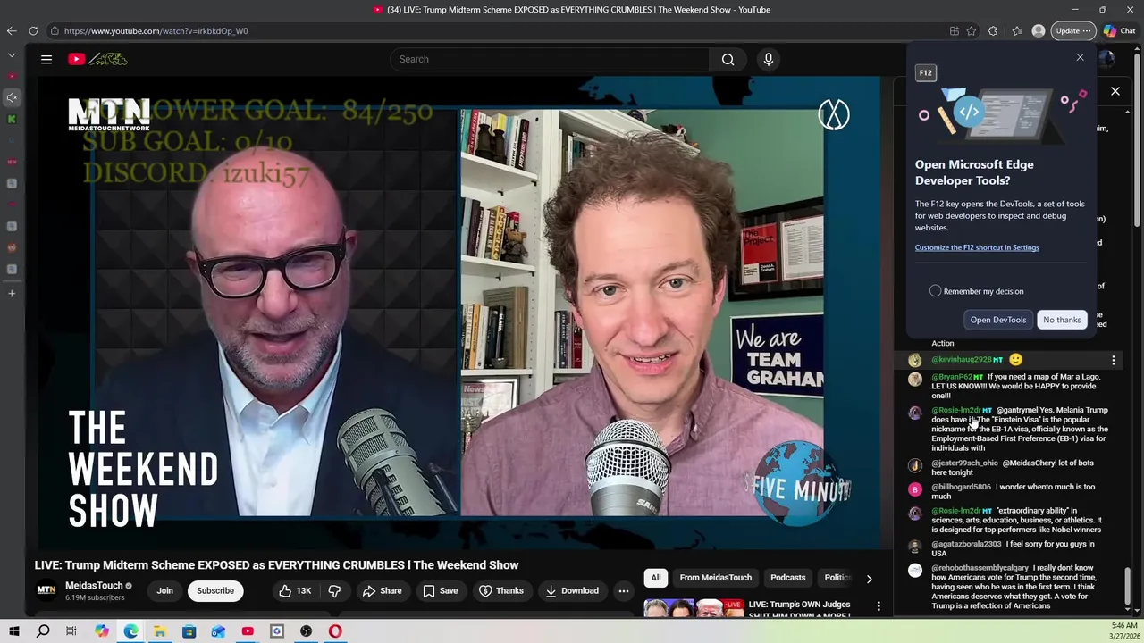This screenshot has height=643, width=1144.
Task: Select the Remember my decision option
Action: click(x=935, y=291)
